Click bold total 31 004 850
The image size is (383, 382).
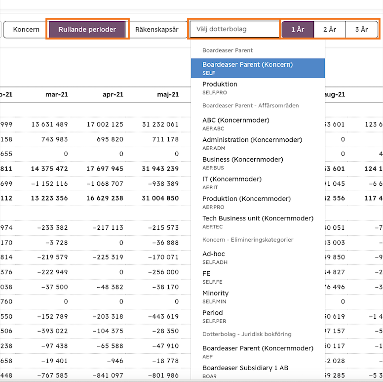click(x=160, y=198)
